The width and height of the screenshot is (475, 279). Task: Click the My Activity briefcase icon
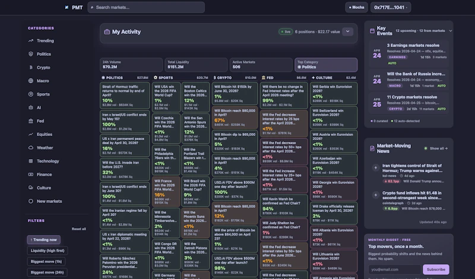[x=107, y=32]
